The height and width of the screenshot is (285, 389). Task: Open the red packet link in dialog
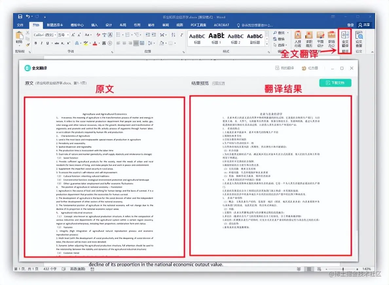[310, 68]
